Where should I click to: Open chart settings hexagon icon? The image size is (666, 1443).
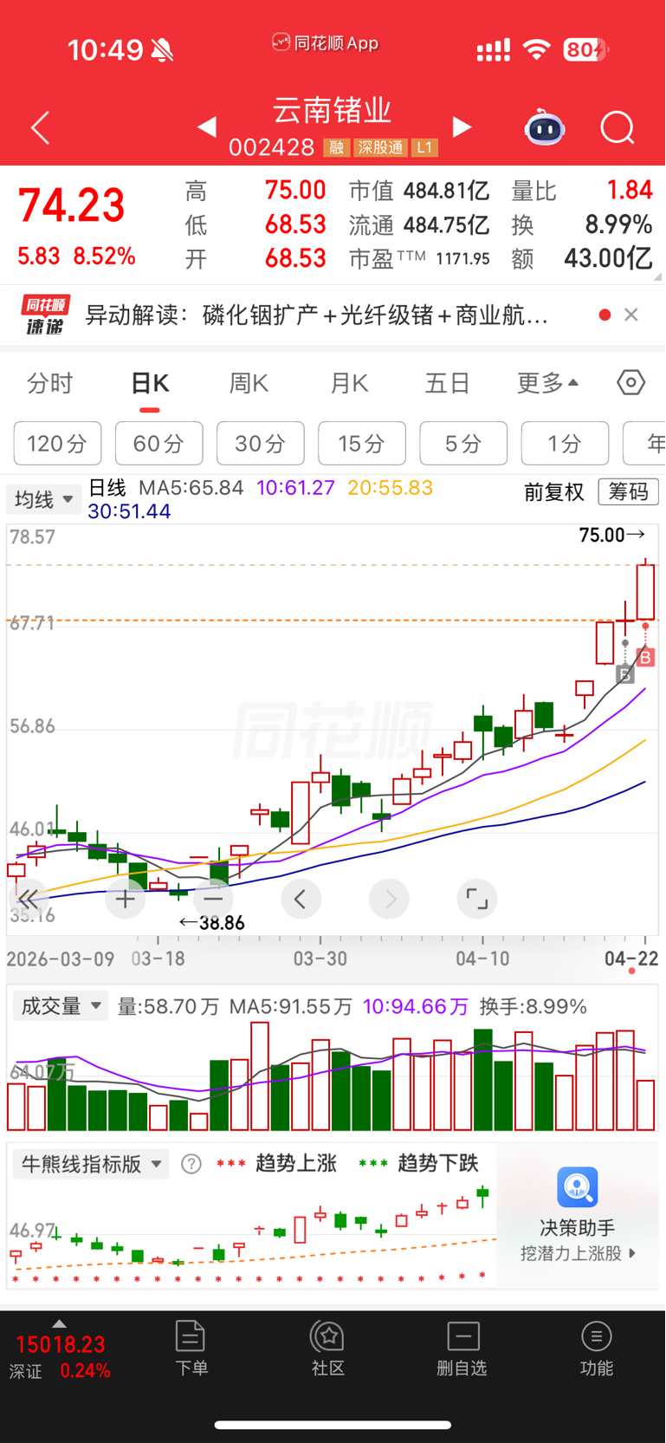(631, 382)
